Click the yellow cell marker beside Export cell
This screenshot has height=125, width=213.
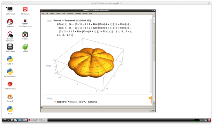150,98
